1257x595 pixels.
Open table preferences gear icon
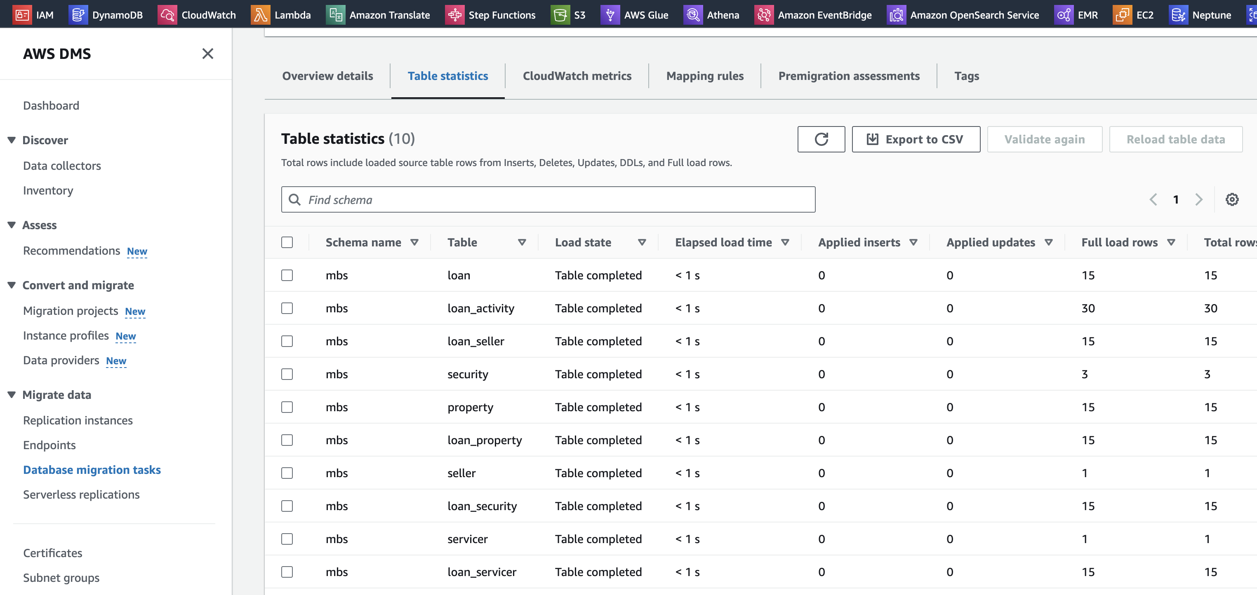point(1231,199)
